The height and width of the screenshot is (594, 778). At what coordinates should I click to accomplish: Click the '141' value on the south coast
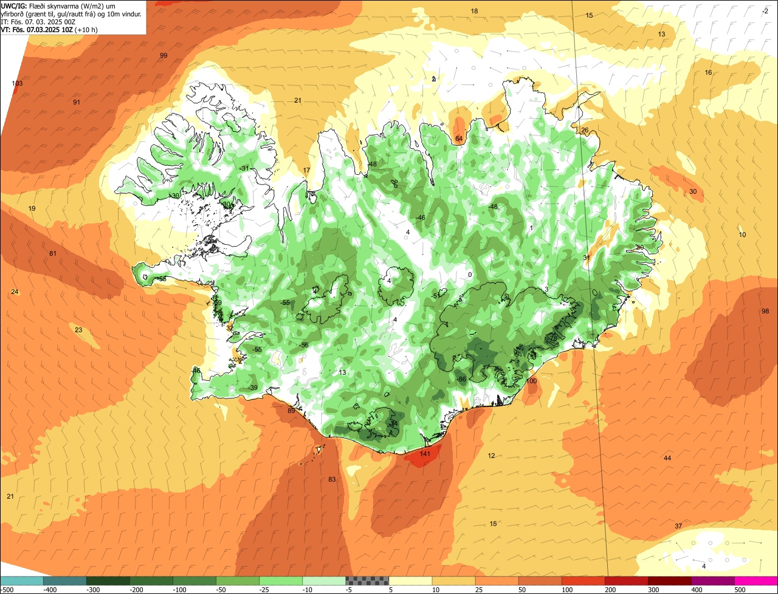coord(425,454)
